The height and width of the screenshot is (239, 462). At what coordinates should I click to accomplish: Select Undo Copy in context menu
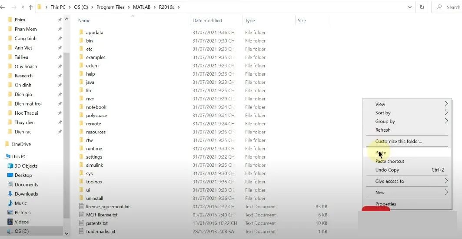(407, 170)
